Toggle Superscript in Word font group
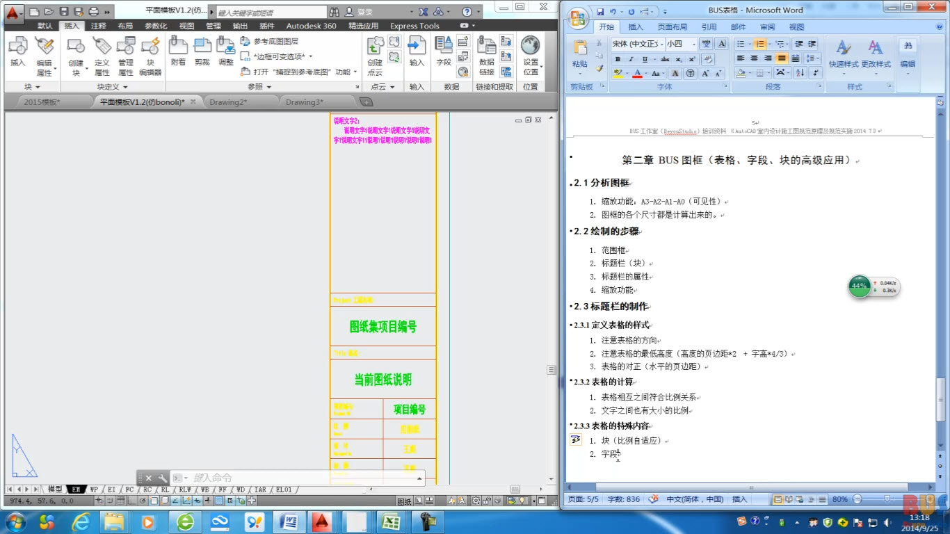Viewport: 950px width, 534px height. click(693, 59)
